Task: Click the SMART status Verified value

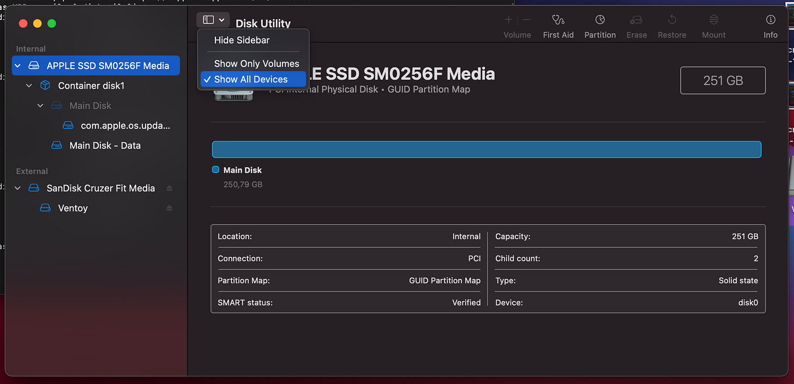Action: [x=466, y=302]
